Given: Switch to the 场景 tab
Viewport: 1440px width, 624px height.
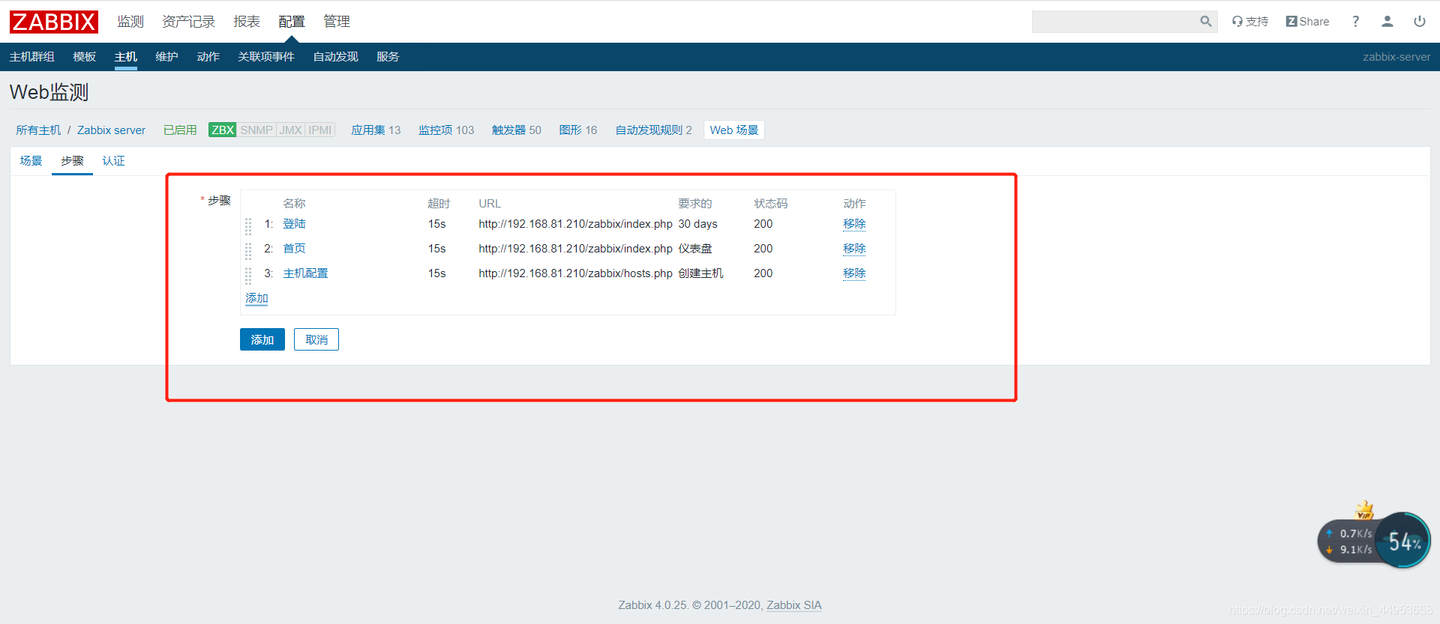Looking at the screenshot, I should (31, 161).
